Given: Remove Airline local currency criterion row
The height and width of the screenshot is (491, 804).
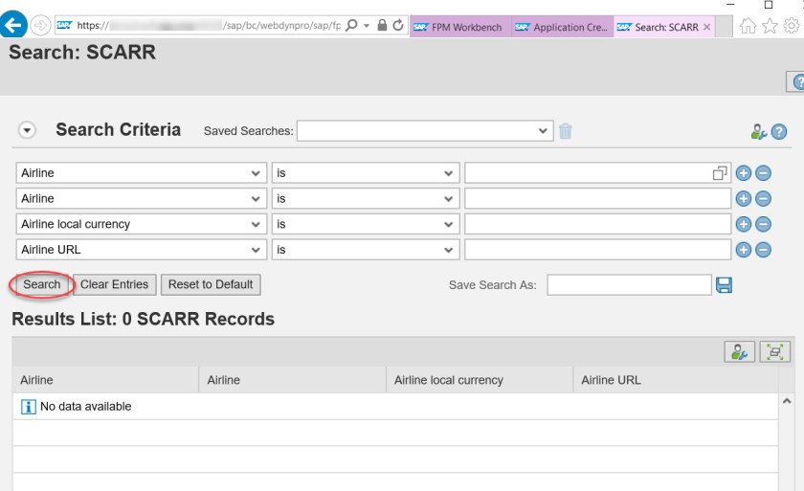Looking at the screenshot, I should pyautogui.click(x=763, y=224).
